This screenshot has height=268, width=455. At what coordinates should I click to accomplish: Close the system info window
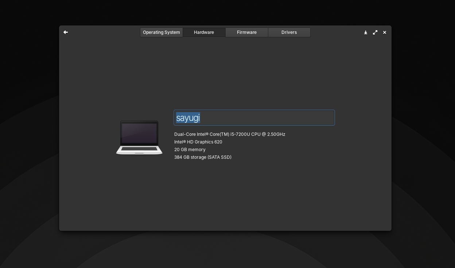(385, 32)
